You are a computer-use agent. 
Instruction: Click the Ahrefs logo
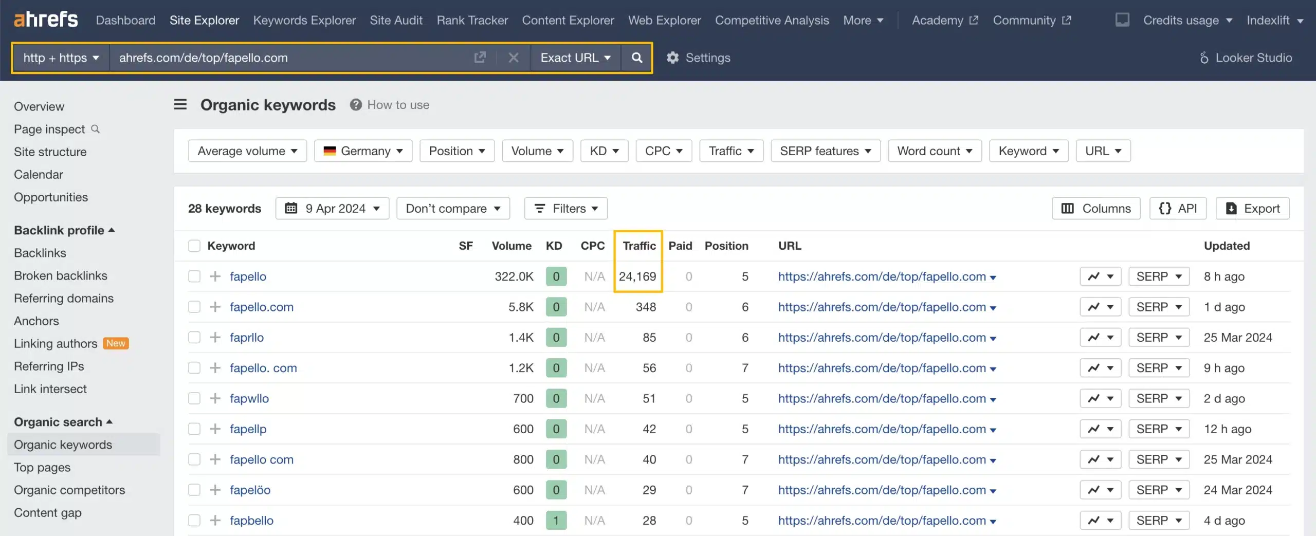[x=46, y=20]
